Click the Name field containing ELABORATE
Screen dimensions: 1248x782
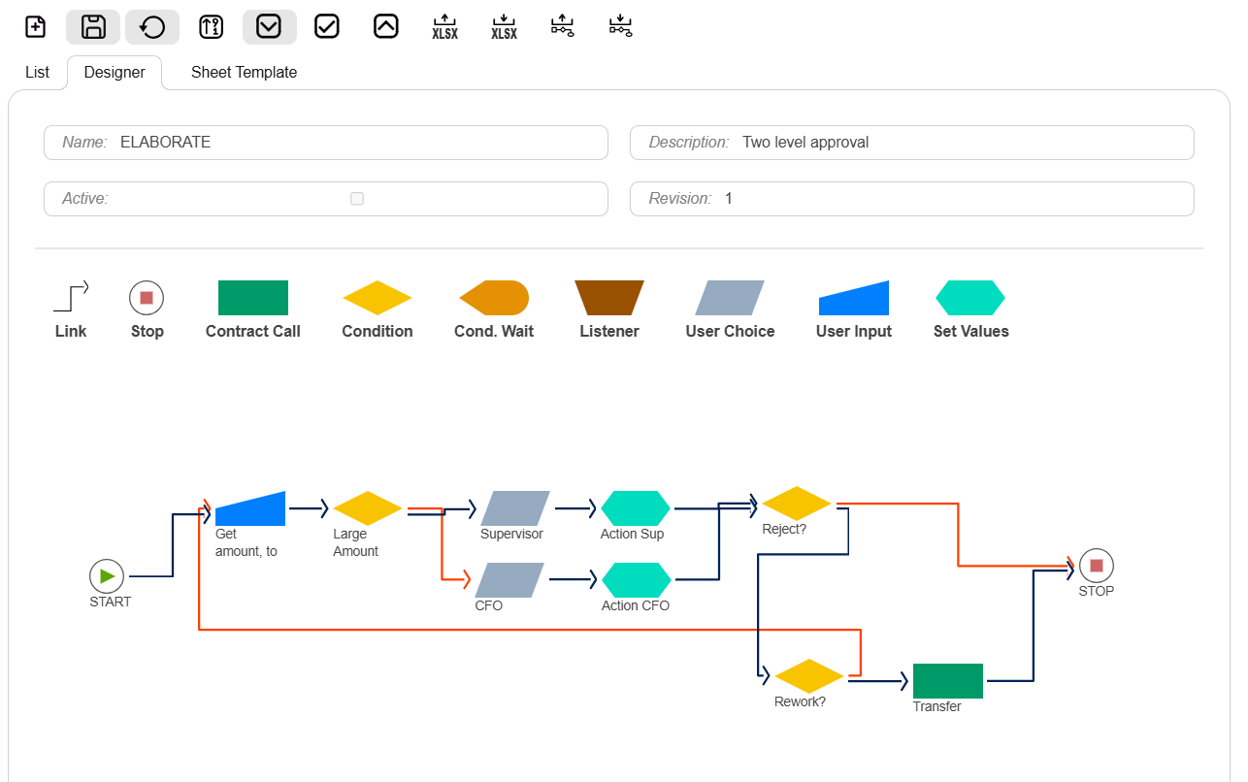326,143
